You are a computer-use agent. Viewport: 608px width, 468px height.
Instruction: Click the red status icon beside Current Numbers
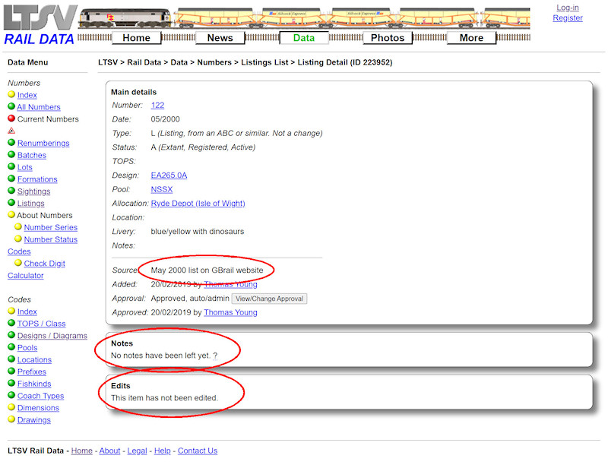[11, 119]
